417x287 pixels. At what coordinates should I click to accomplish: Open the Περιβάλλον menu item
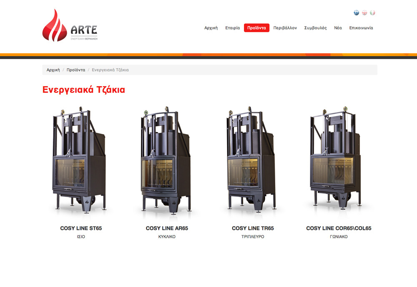(285, 28)
